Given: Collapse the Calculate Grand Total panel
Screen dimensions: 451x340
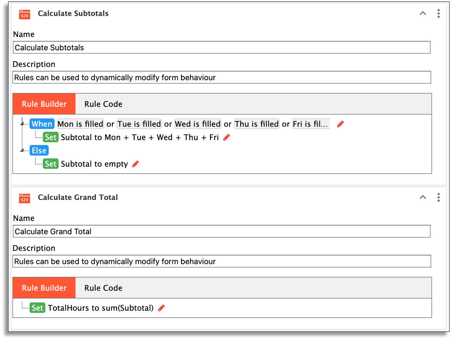Looking at the screenshot, I should tap(423, 197).
